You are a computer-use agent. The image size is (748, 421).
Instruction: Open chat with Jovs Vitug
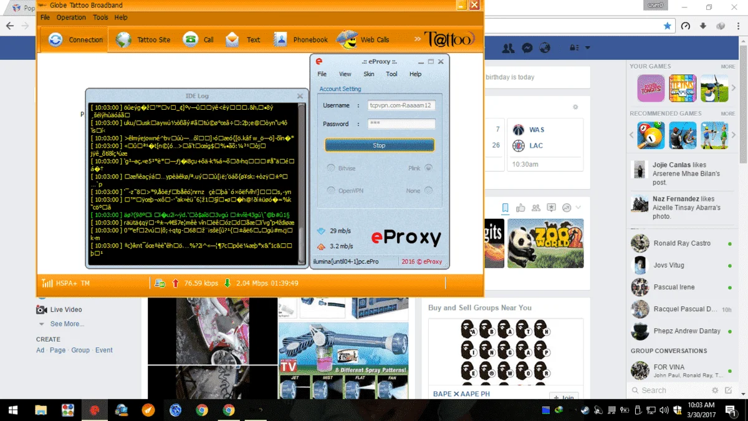(x=682, y=265)
